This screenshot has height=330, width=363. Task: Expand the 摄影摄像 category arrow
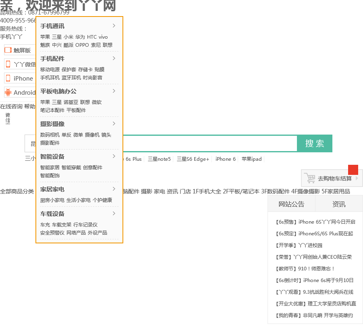[x=114, y=124]
